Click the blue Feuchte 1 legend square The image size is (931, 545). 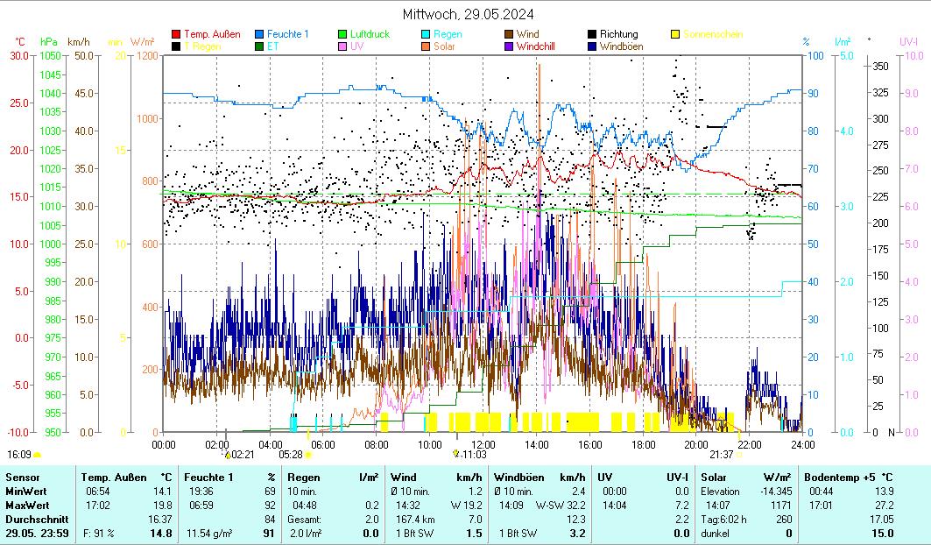click(260, 35)
